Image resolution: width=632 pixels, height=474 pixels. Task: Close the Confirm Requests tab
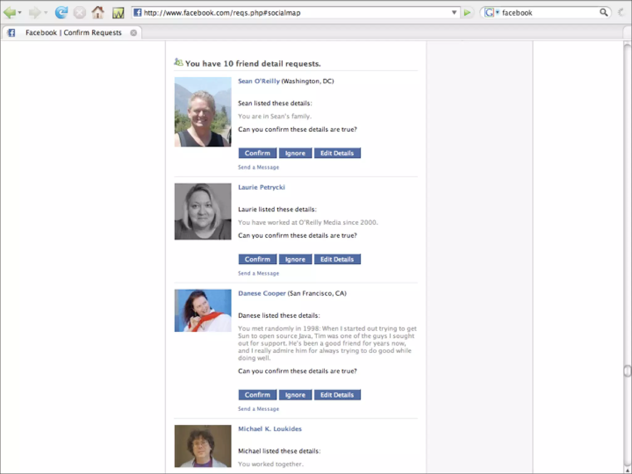134,33
